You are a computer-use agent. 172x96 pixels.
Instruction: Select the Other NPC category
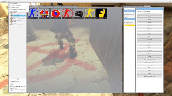coord(14,23)
